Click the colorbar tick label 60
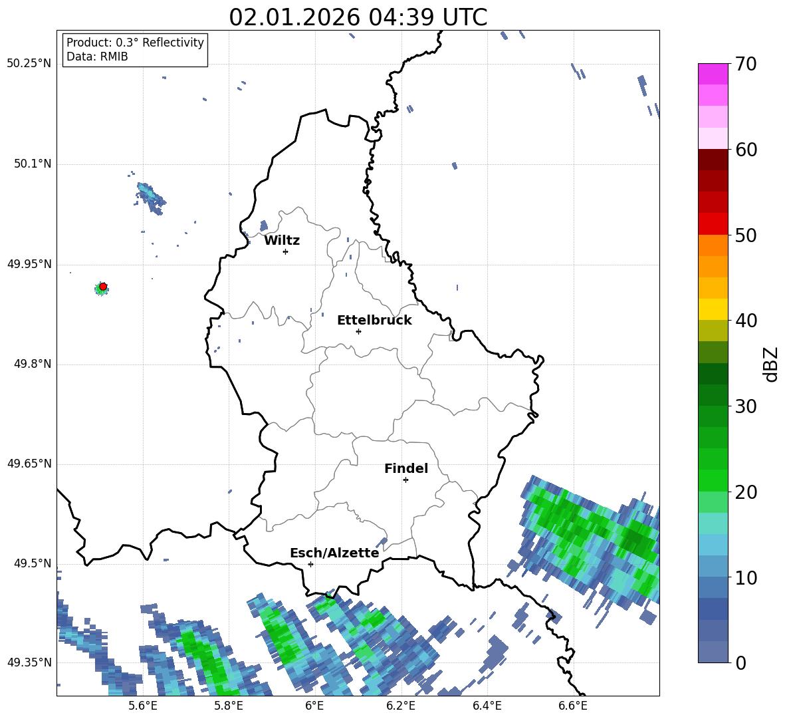The width and height of the screenshot is (787, 719). tap(746, 150)
